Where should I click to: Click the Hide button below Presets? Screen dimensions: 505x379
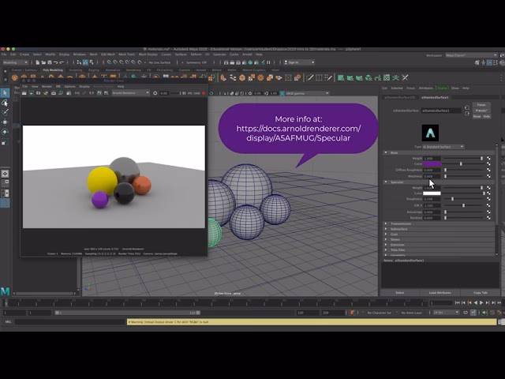(487, 116)
